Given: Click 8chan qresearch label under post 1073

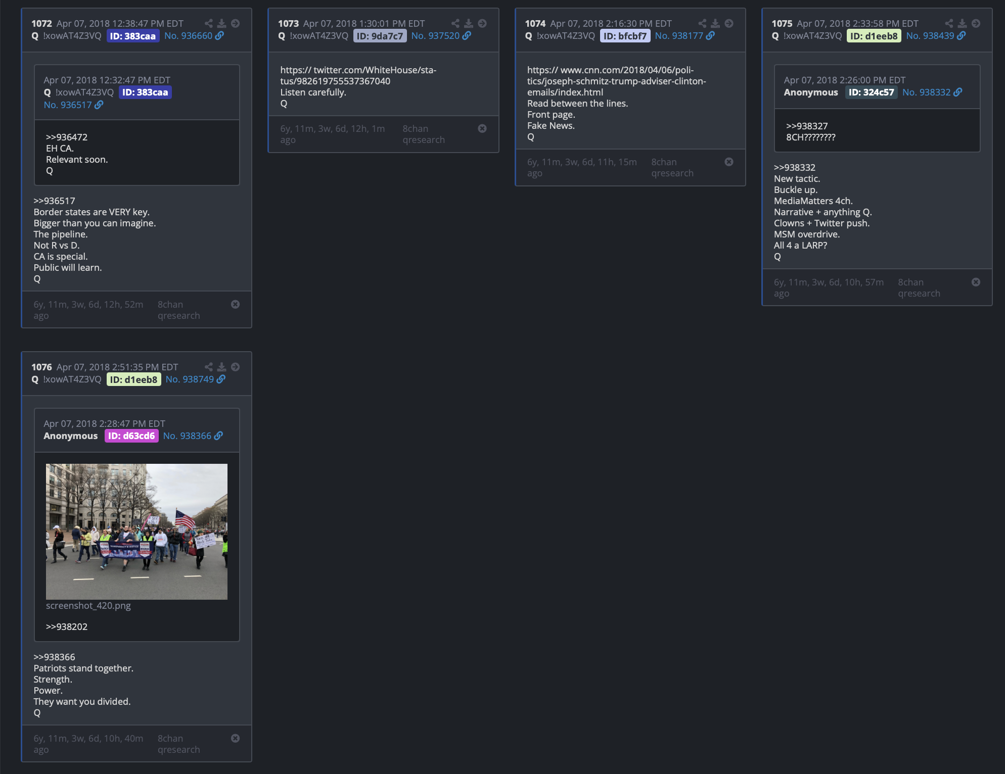Looking at the screenshot, I should [424, 134].
